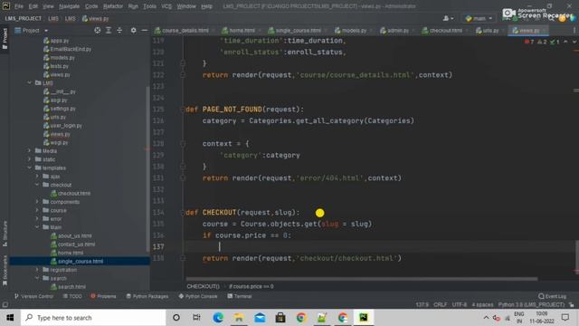Open the Structure side tab
Viewport: 579px width, 326px height.
(x=5, y=234)
